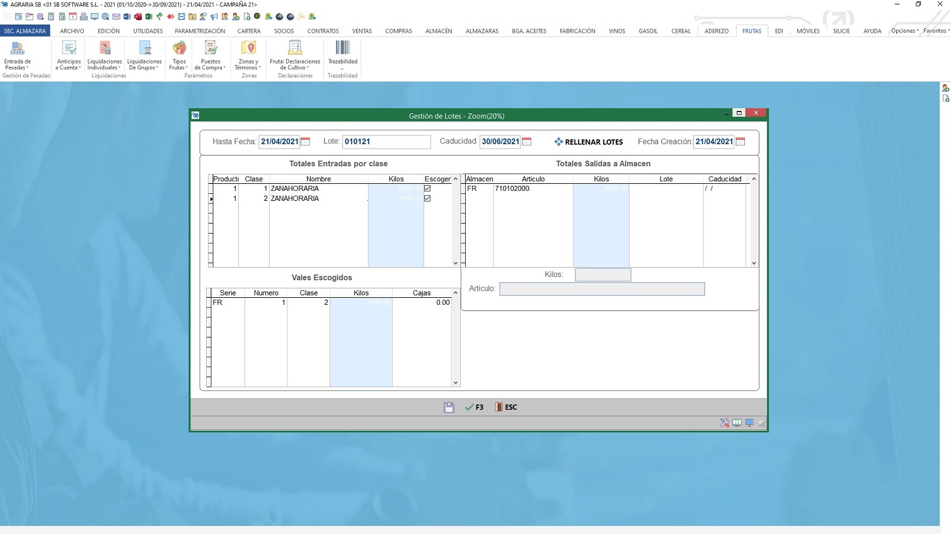Click the mail envelope icon in quick toolbar

[116, 16]
